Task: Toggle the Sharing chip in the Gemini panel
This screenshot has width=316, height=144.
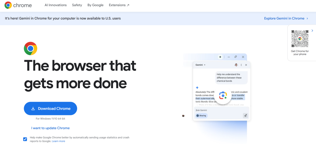Action: [201, 116]
